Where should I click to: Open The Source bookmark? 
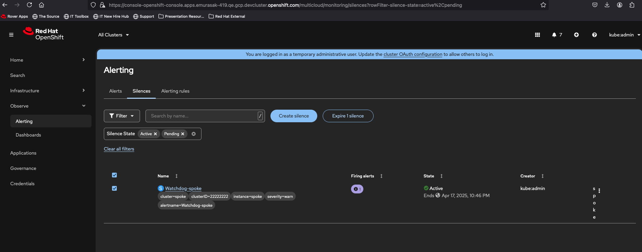(x=46, y=16)
